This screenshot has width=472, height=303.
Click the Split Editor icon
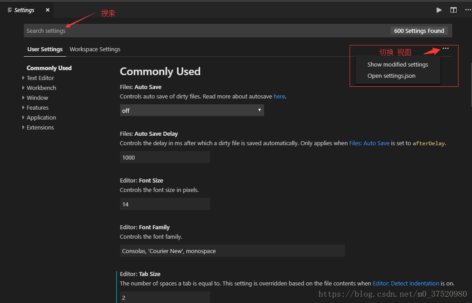click(x=454, y=10)
